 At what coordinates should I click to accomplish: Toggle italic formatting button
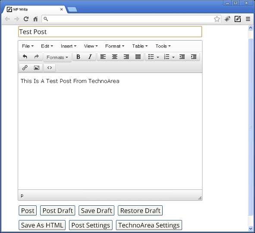pos(90,57)
